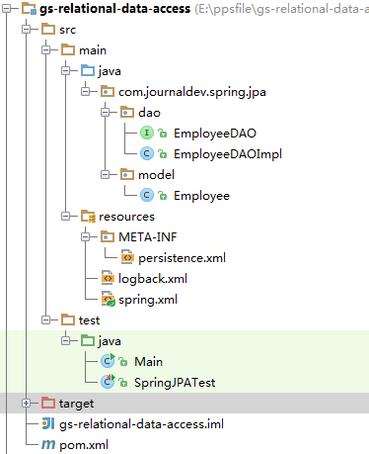Open the Main class file
Image resolution: width=369 pixels, height=454 pixels.
pos(148,362)
